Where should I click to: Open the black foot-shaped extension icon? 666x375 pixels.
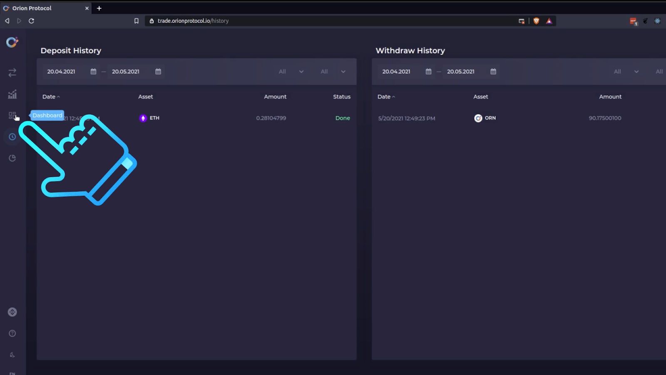tap(645, 21)
